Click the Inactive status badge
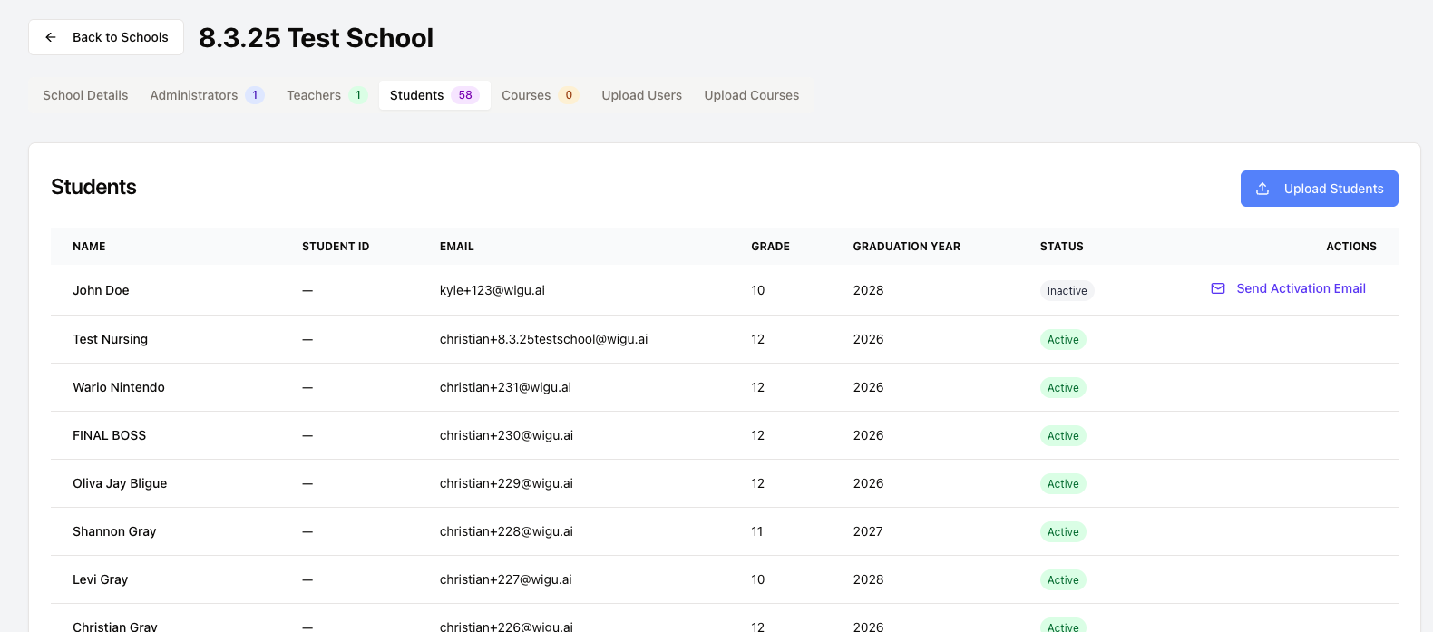Screen dimensions: 1433x632 click(1067, 291)
